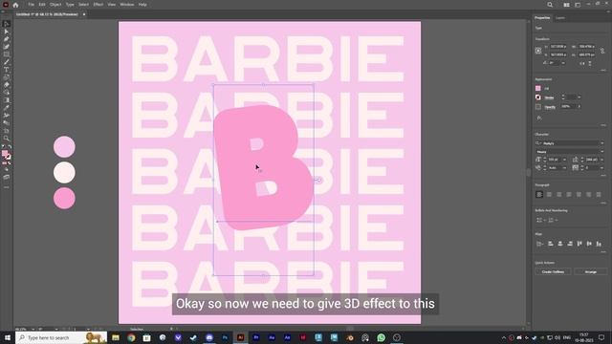
Task: Click Edit Toolbar ellipsis at toolbar bottom
Action: [x=7, y=187]
